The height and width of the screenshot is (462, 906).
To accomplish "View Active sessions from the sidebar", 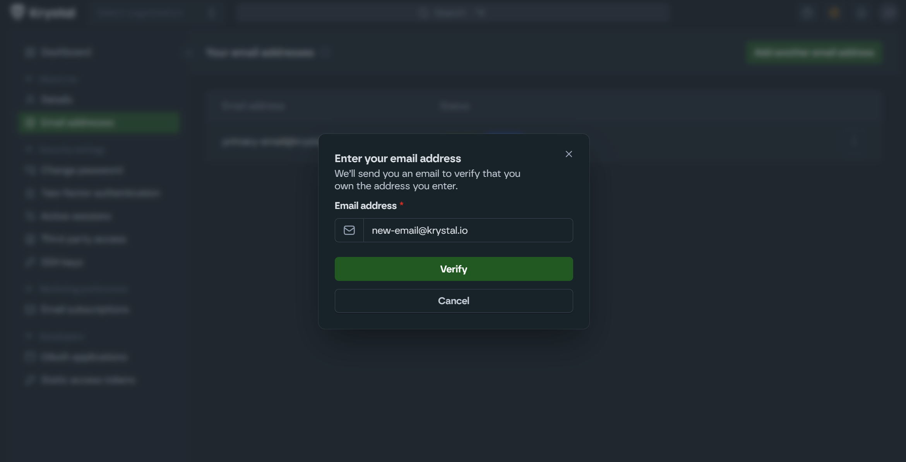I will point(76,216).
